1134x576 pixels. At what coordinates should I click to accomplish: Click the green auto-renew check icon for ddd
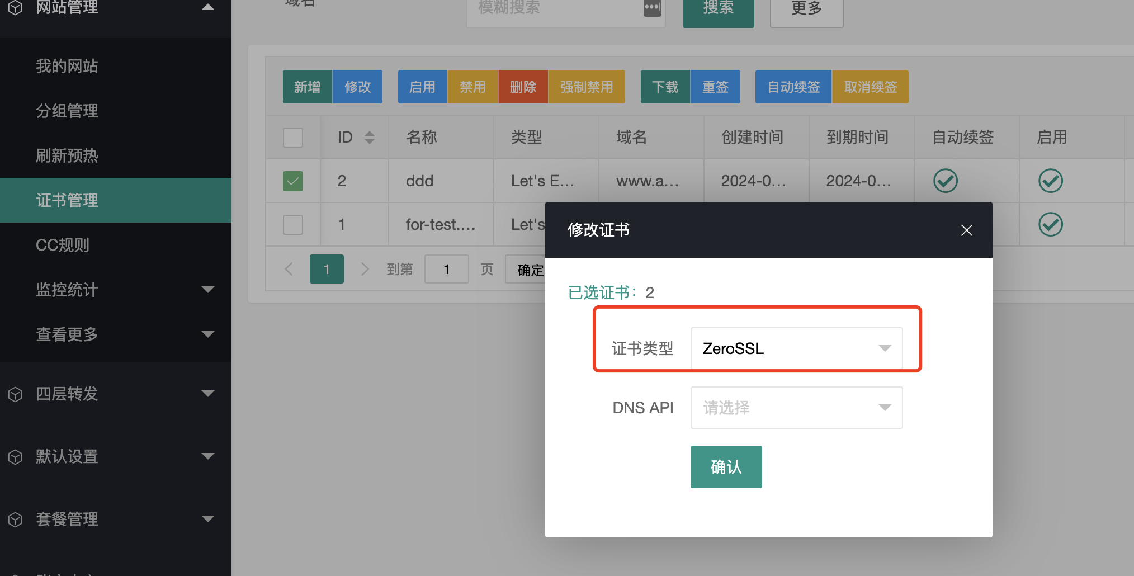tap(945, 181)
